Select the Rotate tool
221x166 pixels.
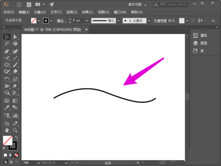click(x=7, y=79)
